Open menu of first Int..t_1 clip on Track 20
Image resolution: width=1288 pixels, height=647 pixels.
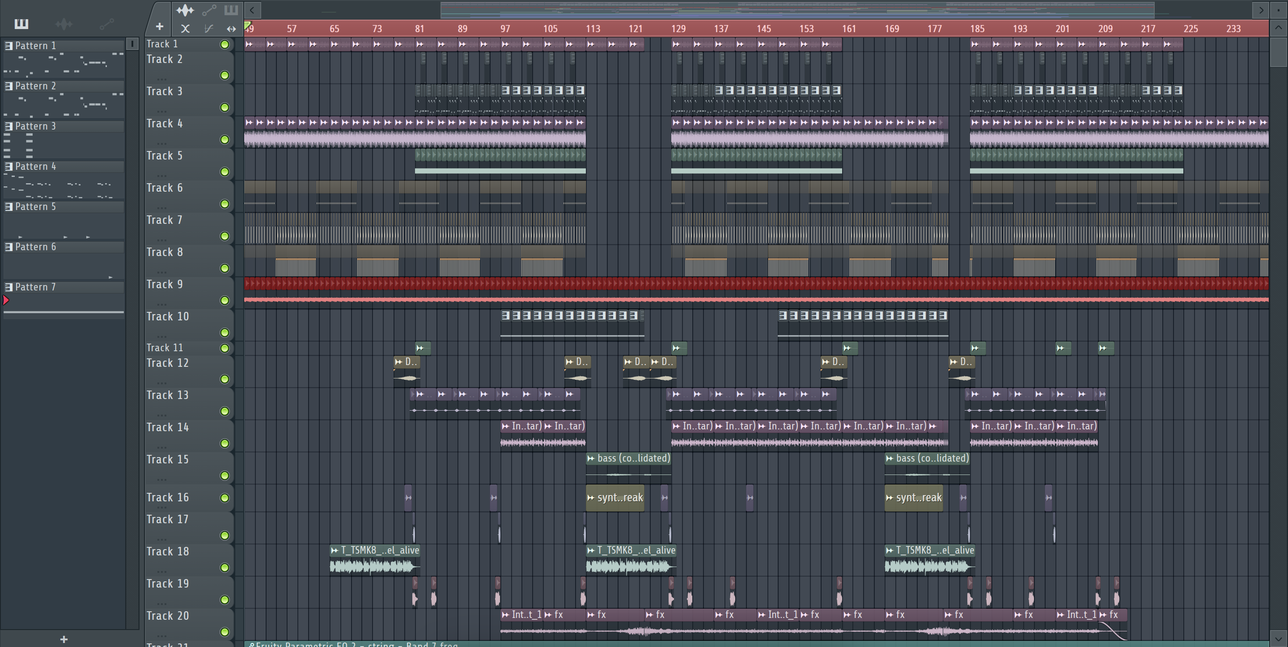(505, 615)
